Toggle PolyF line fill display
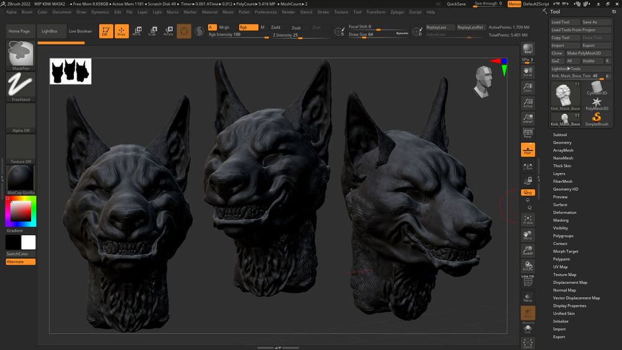622x350 pixels. click(527, 281)
